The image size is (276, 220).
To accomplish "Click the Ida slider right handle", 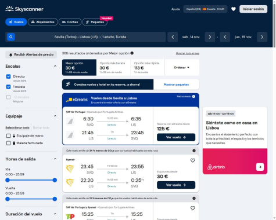I will [x=55, y=180].
